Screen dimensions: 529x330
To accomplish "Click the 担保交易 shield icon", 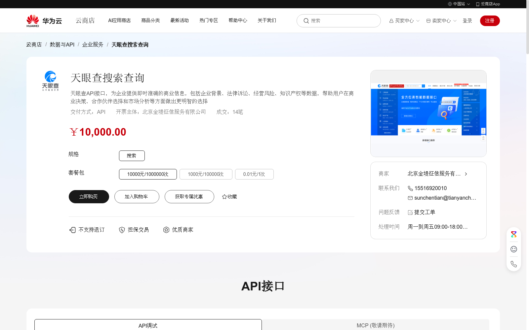I will click(122, 230).
